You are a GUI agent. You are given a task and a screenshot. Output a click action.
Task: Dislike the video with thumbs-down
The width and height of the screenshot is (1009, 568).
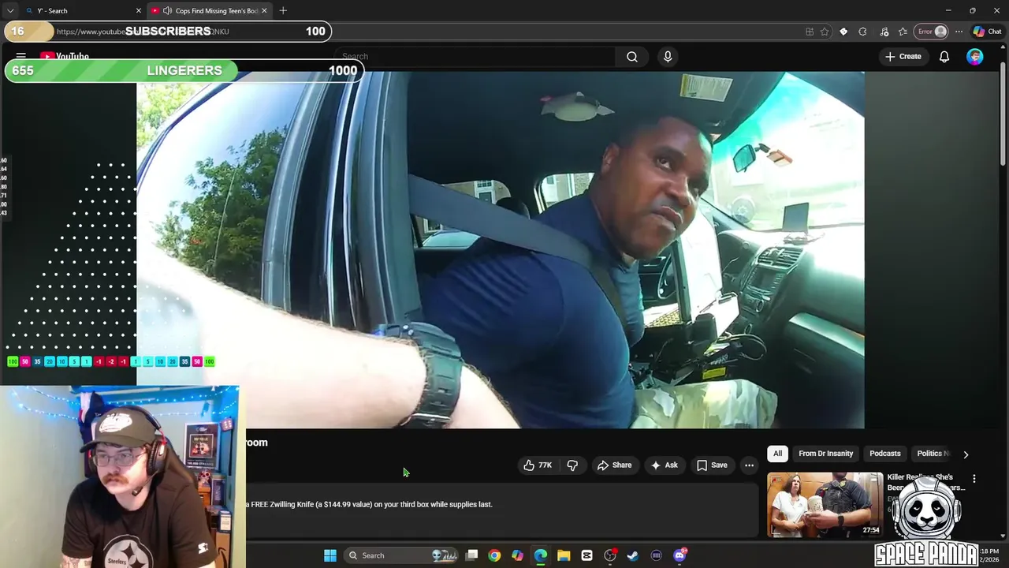(x=572, y=465)
